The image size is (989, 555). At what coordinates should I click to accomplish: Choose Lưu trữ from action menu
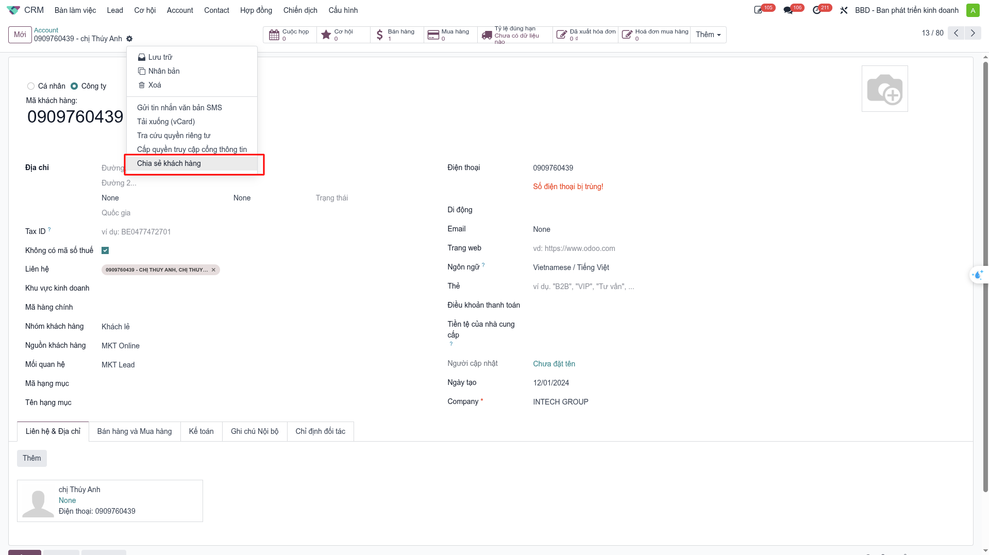point(192,57)
